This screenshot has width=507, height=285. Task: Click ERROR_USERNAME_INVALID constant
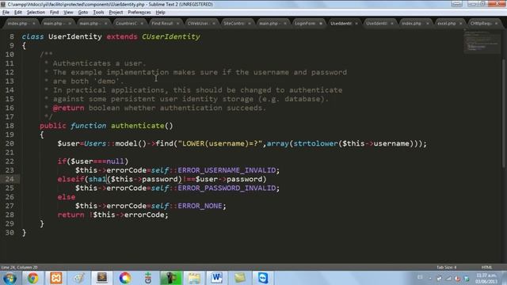tap(227, 170)
